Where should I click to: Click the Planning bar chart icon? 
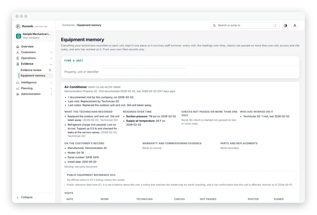coord(18,89)
